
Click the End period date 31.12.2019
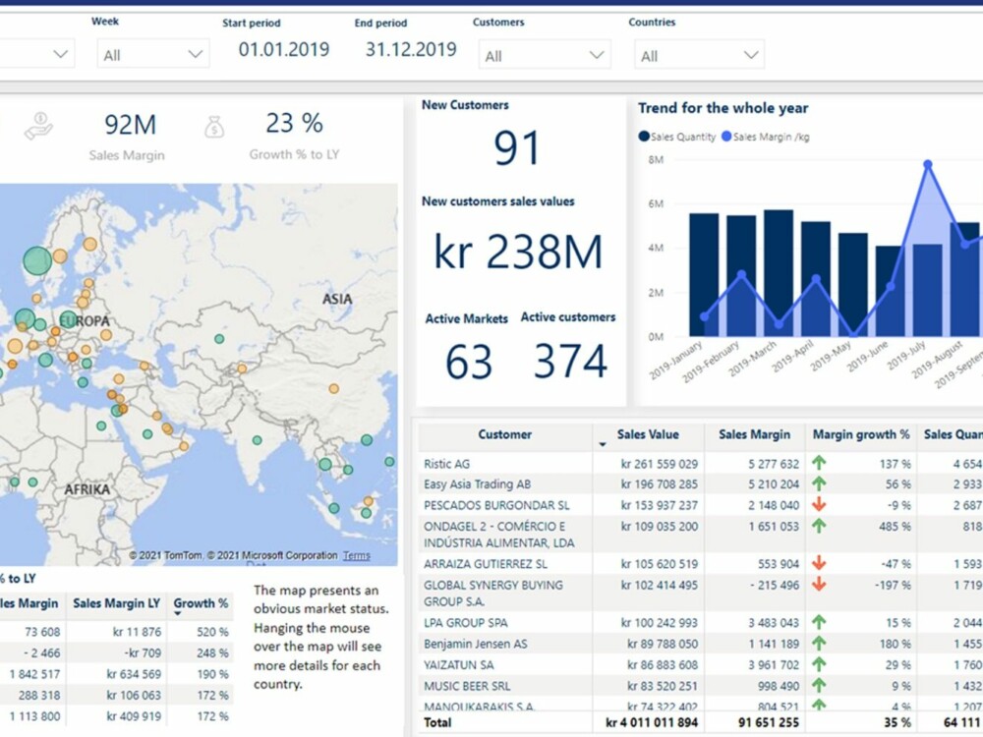pyautogui.click(x=411, y=49)
